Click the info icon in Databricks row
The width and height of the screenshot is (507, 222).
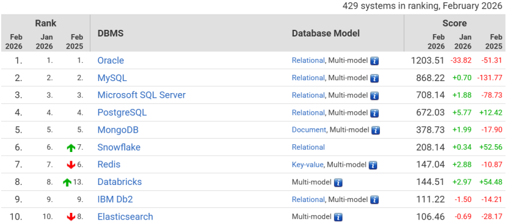coord(338,182)
